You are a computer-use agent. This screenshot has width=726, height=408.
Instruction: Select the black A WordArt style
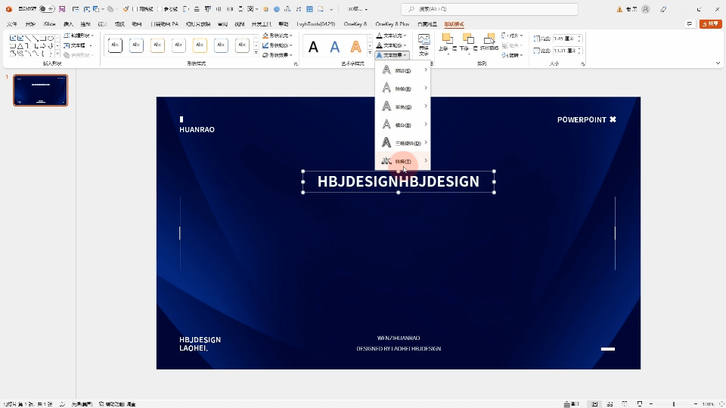pyautogui.click(x=313, y=48)
